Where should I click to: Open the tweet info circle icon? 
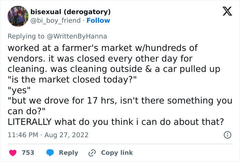pos(227,135)
